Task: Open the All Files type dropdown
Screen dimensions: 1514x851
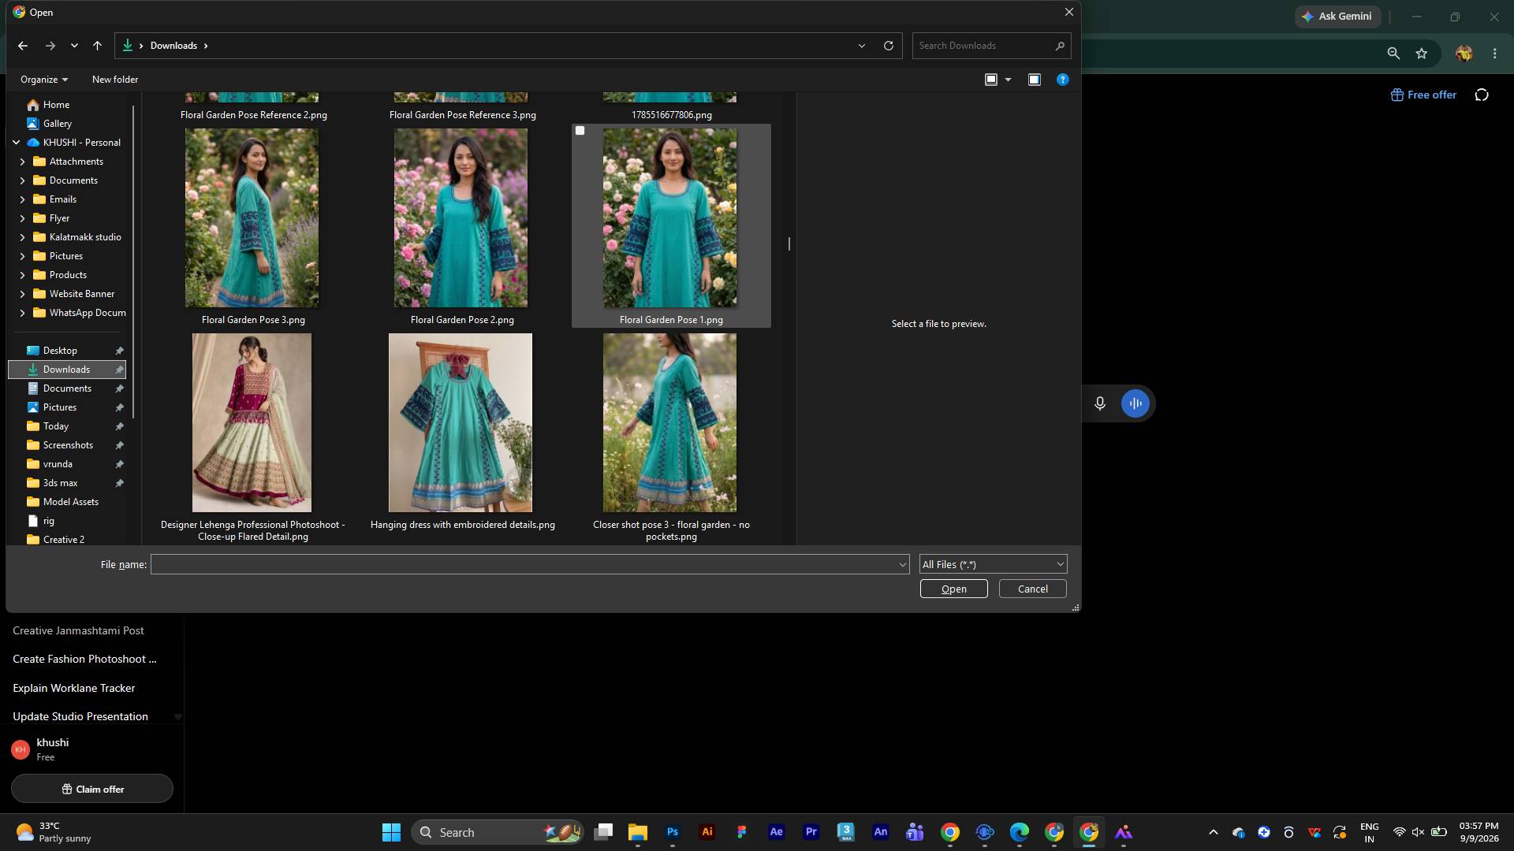Action: pos(993,564)
